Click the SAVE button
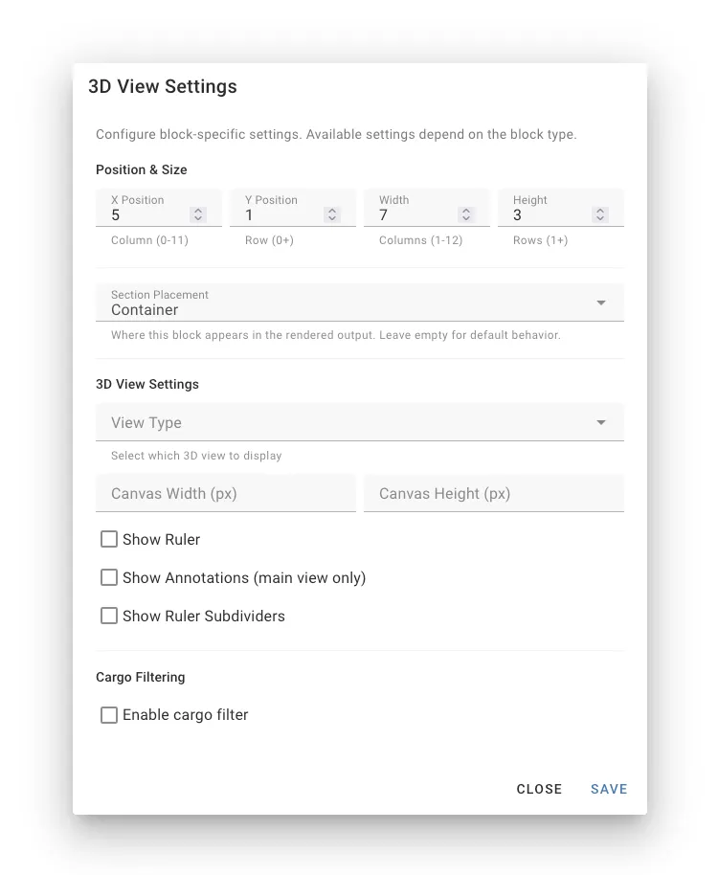718x875 pixels. (608, 789)
